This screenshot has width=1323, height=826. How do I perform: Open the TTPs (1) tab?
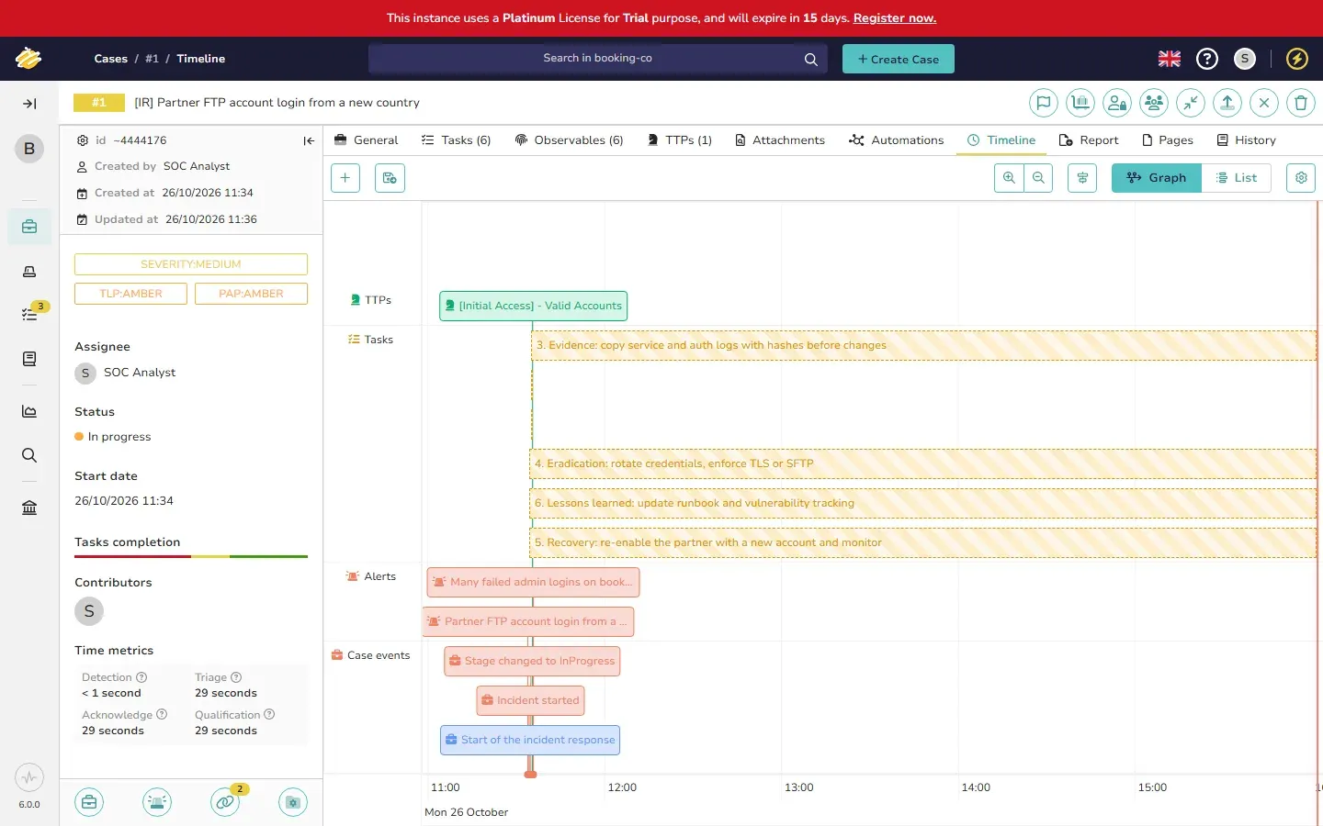point(679,140)
